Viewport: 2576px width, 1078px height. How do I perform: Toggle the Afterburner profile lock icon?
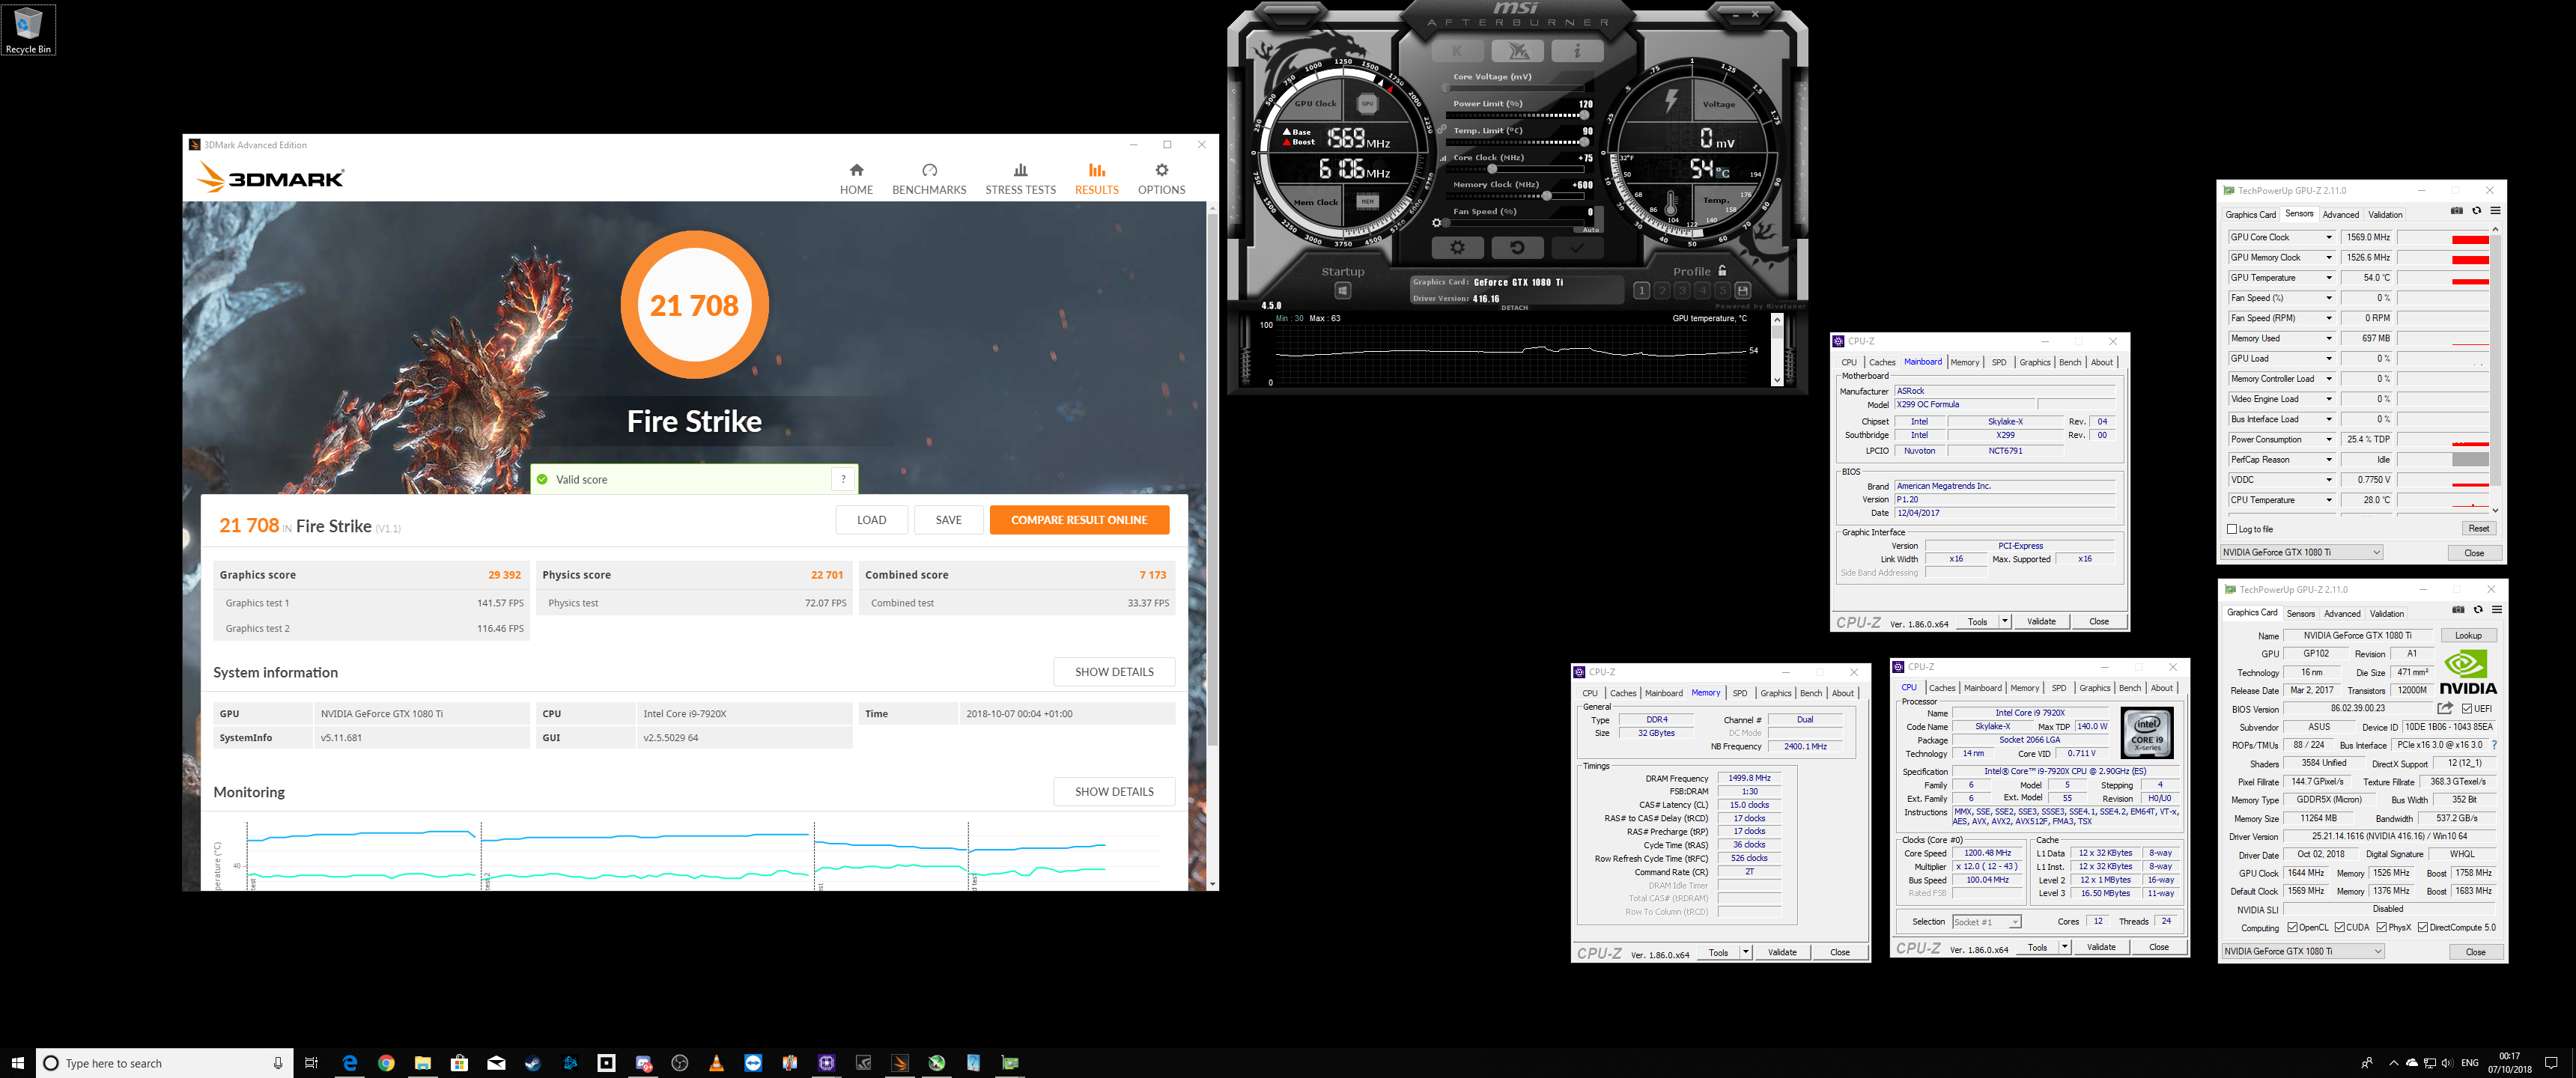tap(1722, 270)
